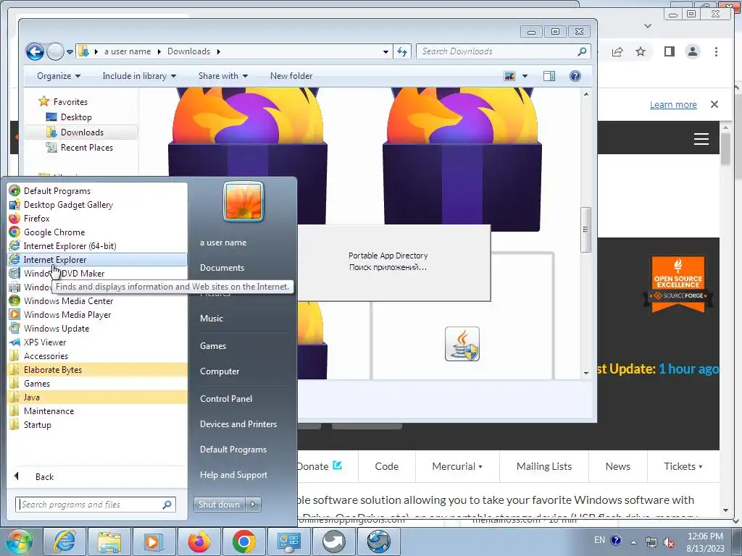Open the SourceForge hamburger menu
The width and height of the screenshot is (742, 556).
[x=701, y=139]
